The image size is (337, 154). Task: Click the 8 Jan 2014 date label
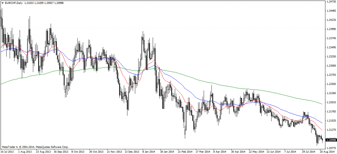[x=148, y=152]
